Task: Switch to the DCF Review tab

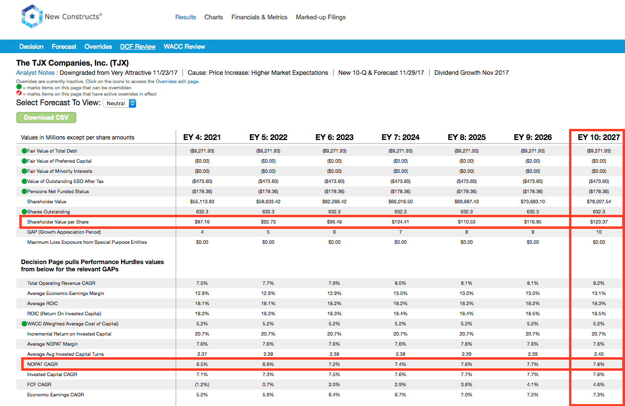Action: coord(138,47)
